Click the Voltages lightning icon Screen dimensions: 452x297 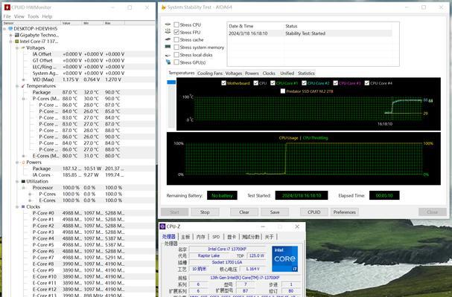(x=23, y=48)
